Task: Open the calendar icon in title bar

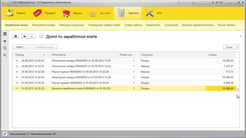Action: coord(207,3)
